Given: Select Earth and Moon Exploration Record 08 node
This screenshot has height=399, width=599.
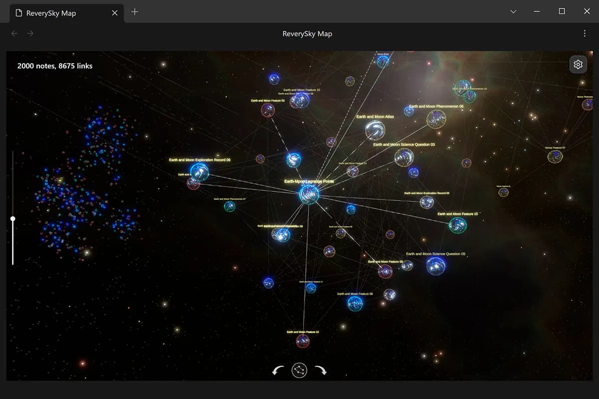Looking at the screenshot, I should pos(427,202).
